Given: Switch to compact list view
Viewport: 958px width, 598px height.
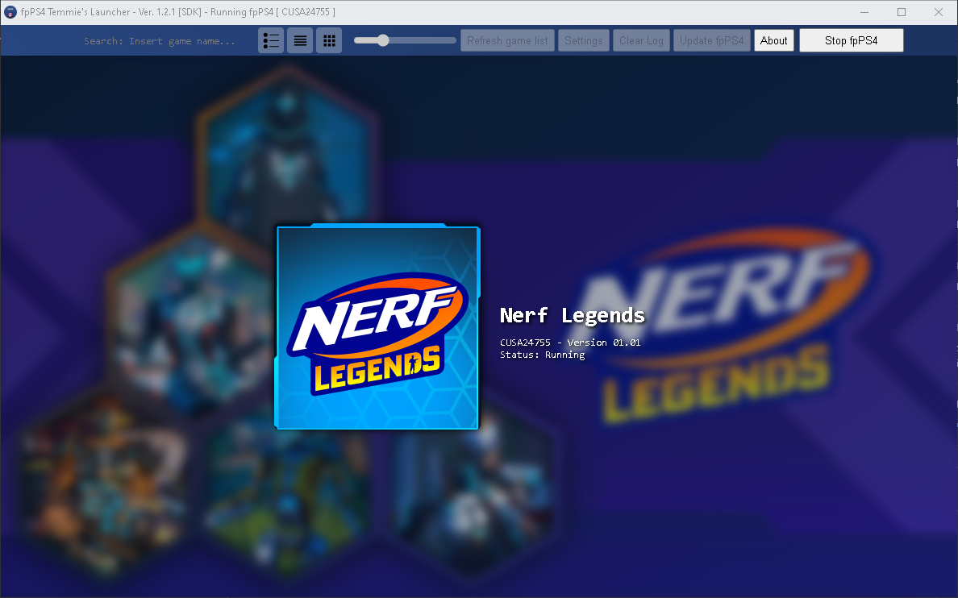Looking at the screenshot, I should (x=300, y=39).
